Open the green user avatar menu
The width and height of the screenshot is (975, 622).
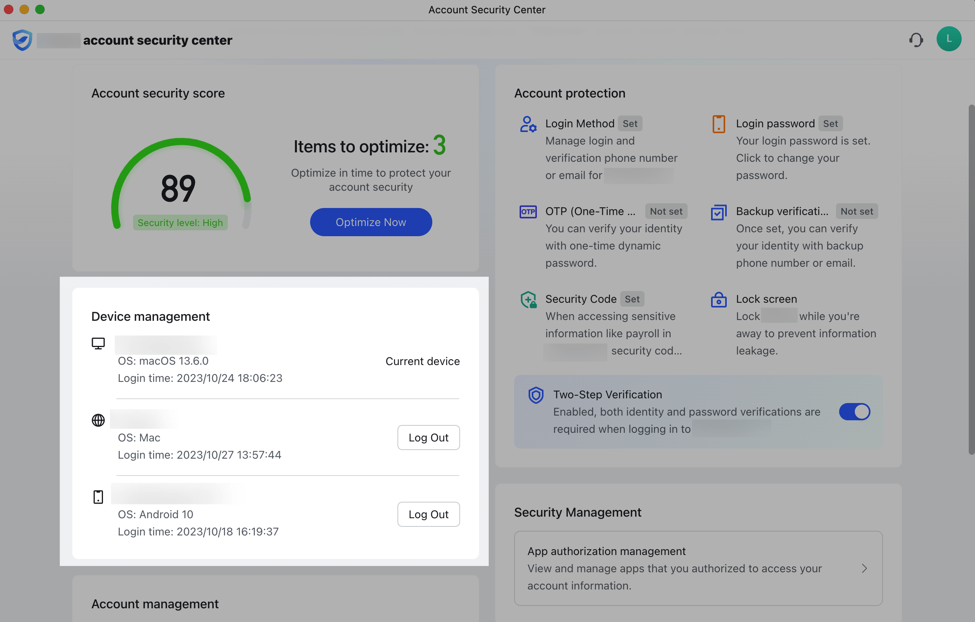coord(949,39)
